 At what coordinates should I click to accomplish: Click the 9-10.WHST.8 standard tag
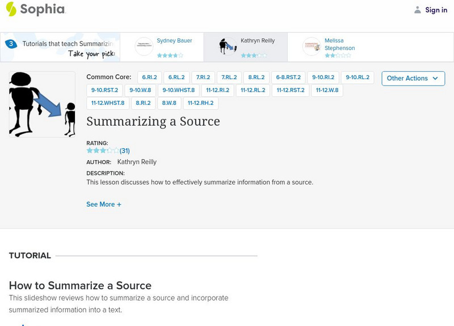coord(178,90)
